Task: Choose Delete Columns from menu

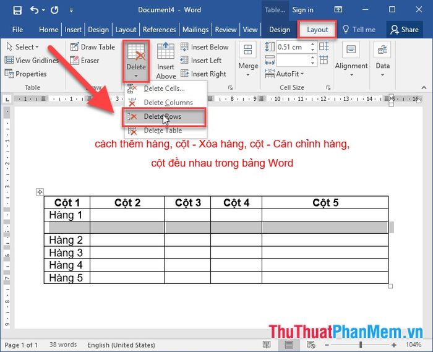Action: (x=165, y=103)
